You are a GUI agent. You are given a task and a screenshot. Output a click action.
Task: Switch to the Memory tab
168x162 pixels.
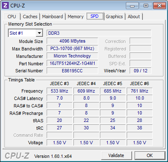coord(76,17)
